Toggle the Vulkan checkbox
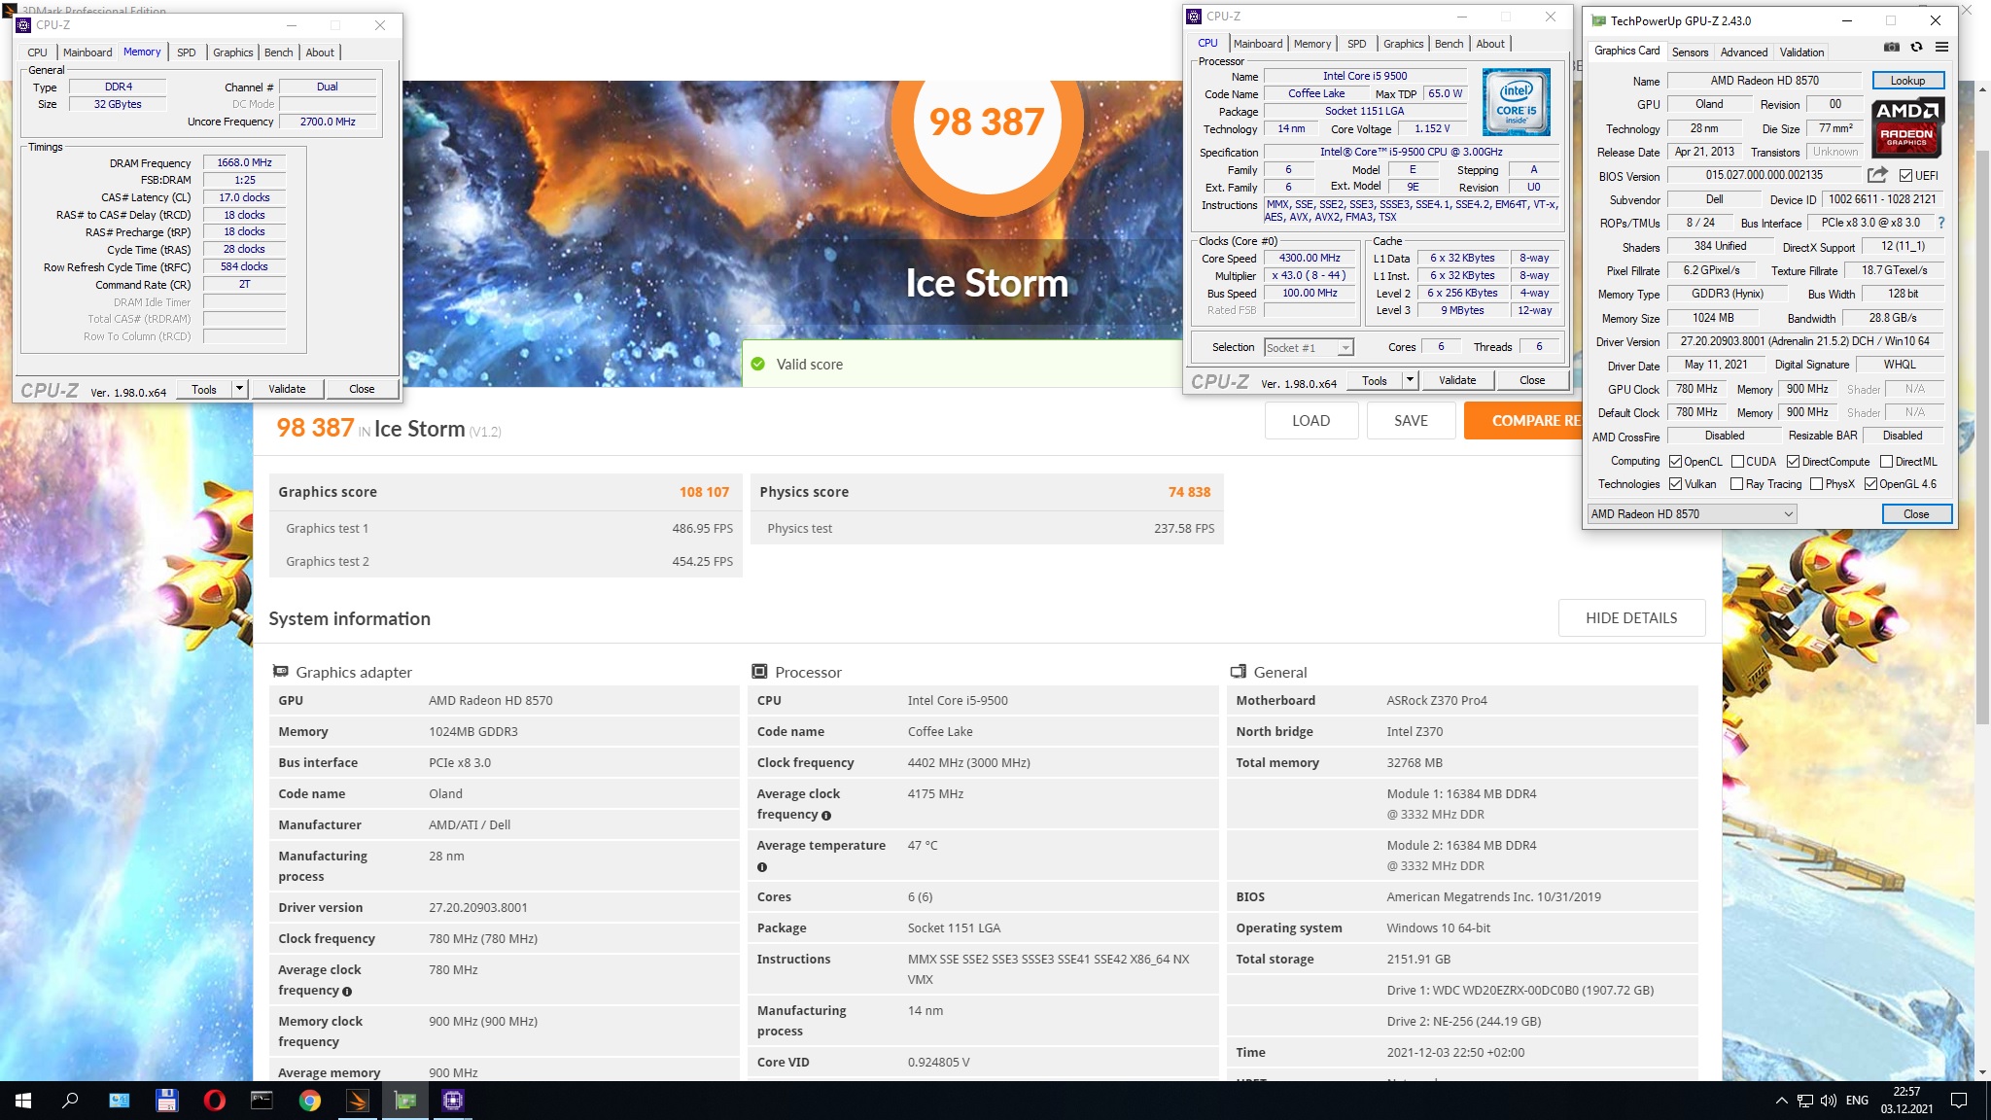The width and height of the screenshot is (1991, 1120). 1675,484
